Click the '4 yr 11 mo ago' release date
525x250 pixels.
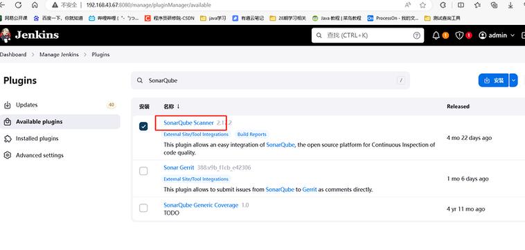tap(465, 209)
